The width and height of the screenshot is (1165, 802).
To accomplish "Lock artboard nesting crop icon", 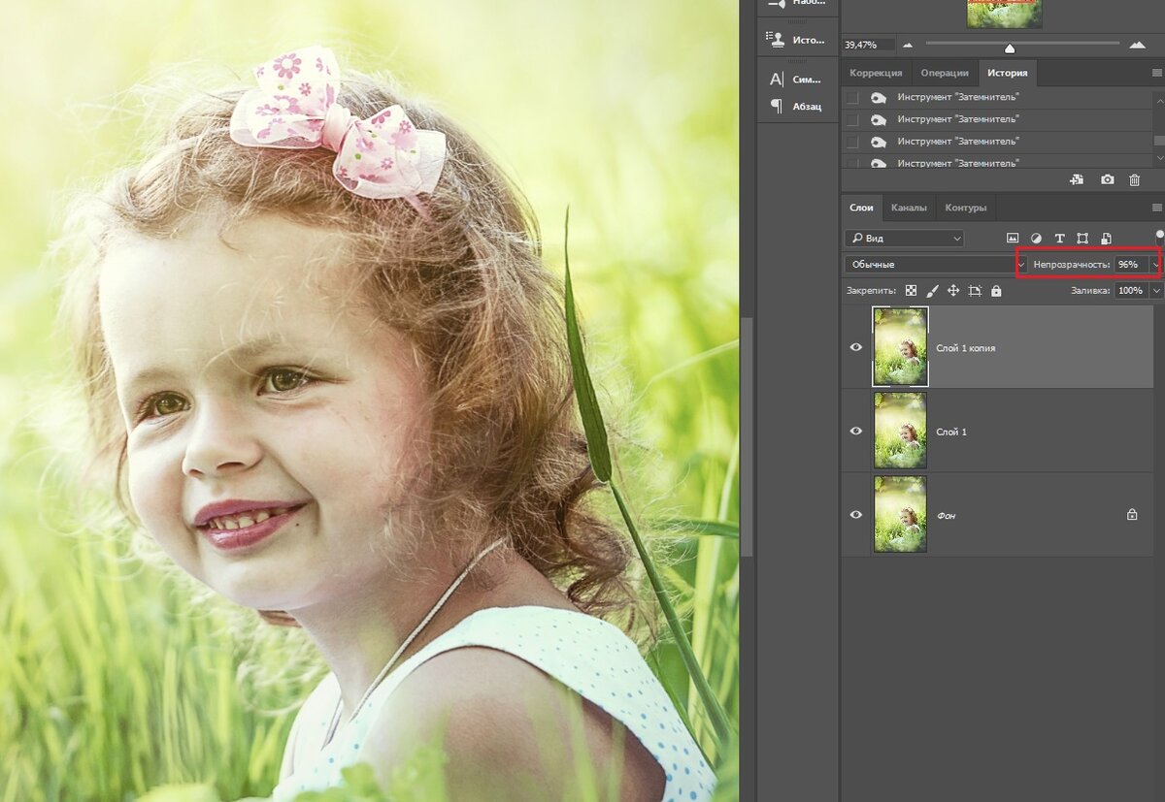I will pos(975,290).
